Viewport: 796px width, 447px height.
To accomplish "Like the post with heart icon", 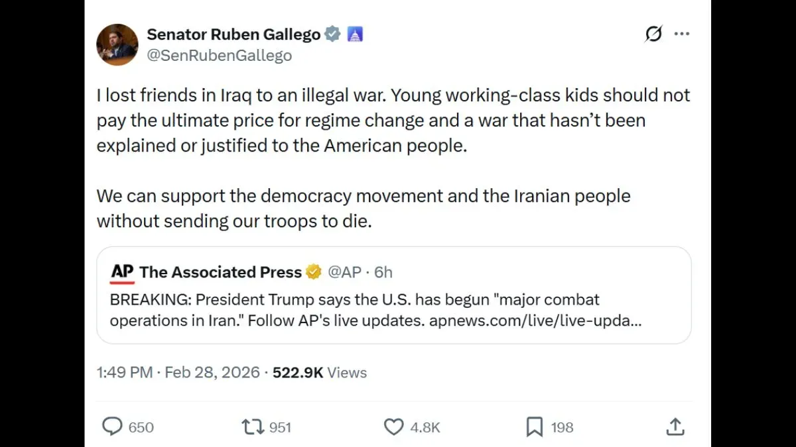I will click(x=394, y=427).
